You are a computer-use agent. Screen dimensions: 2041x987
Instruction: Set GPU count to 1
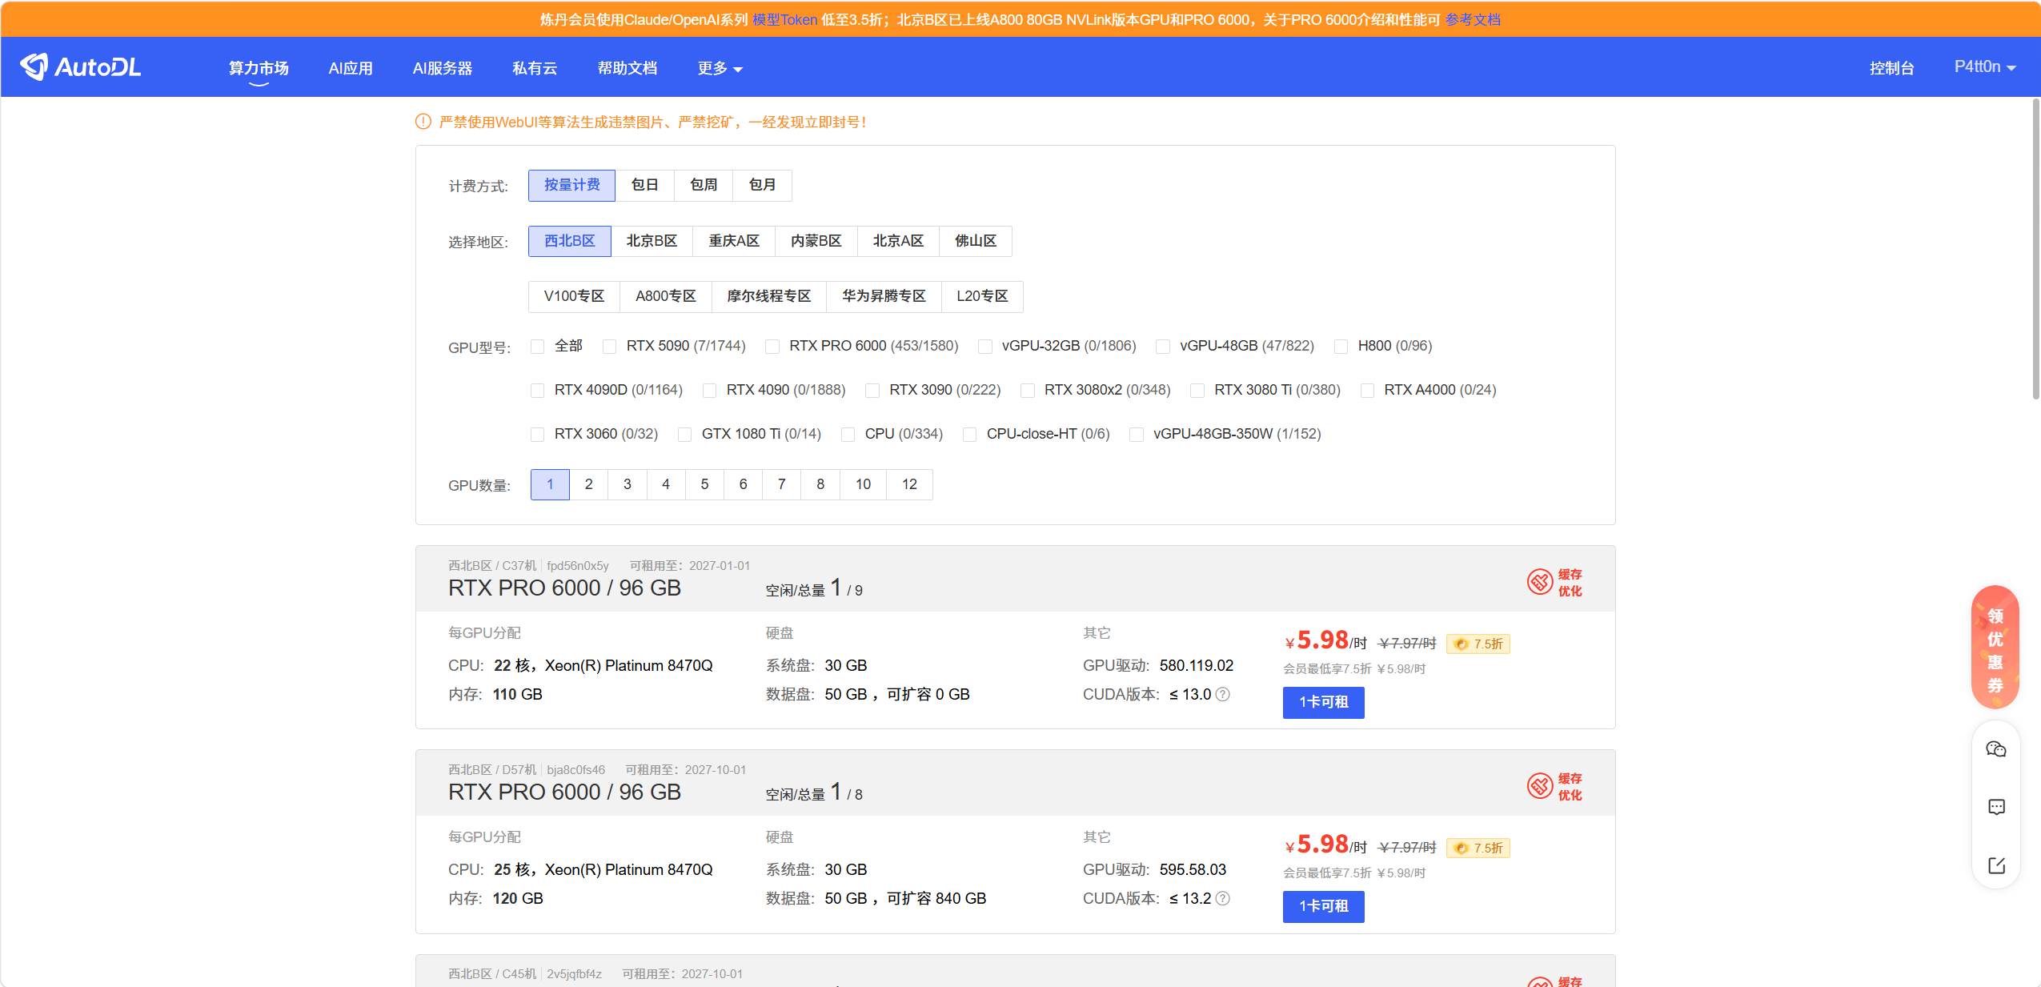pyautogui.click(x=550, y=485)
